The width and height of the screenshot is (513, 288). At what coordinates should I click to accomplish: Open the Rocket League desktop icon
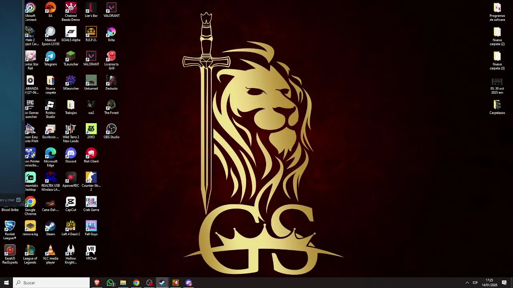[x=10, y=231]
